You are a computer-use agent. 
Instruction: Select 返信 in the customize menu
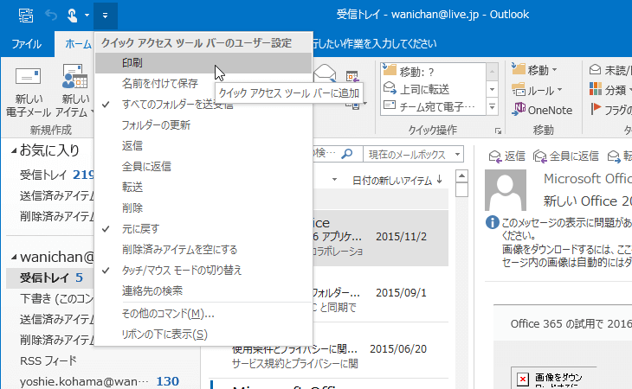203,145
